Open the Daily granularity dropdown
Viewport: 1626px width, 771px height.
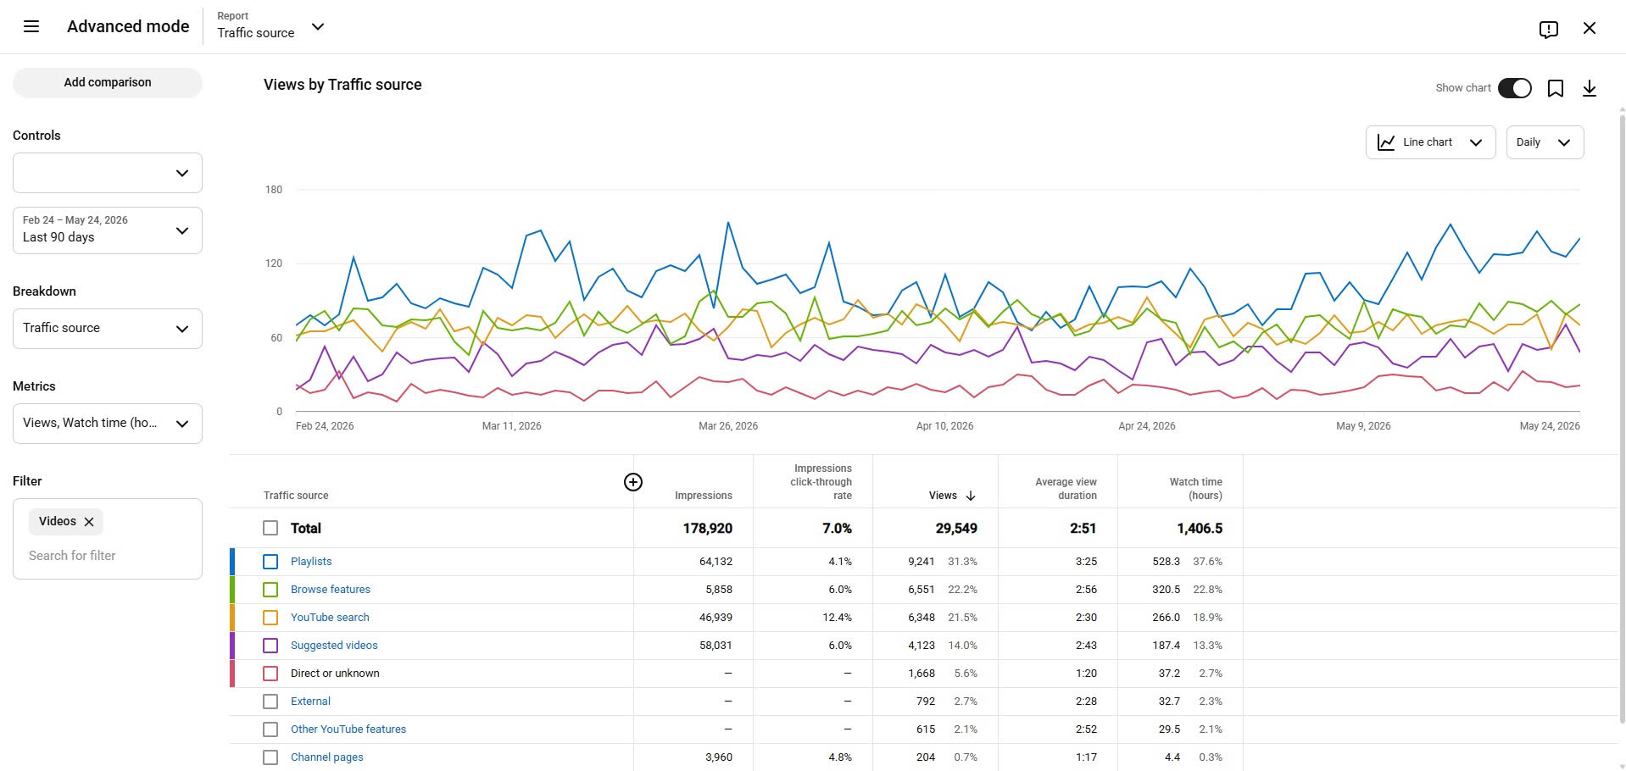click(x=1545, y=142)
